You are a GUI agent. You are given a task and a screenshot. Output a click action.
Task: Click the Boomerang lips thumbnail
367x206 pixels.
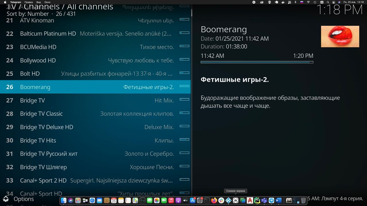[x=340, y=36]
